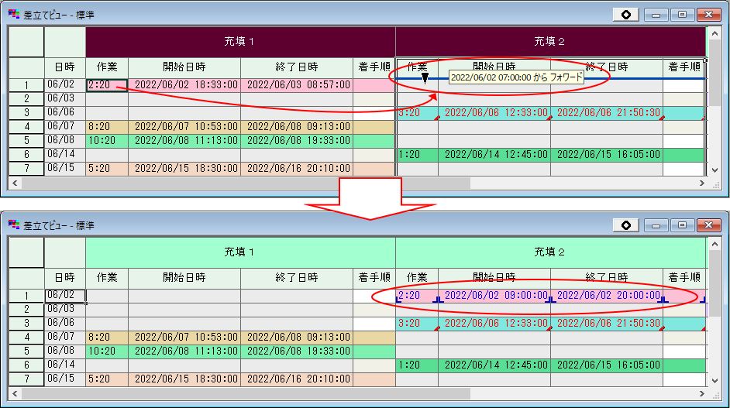
Task: Select the green 充填１ header in the lower window
Action: [240, 252]
